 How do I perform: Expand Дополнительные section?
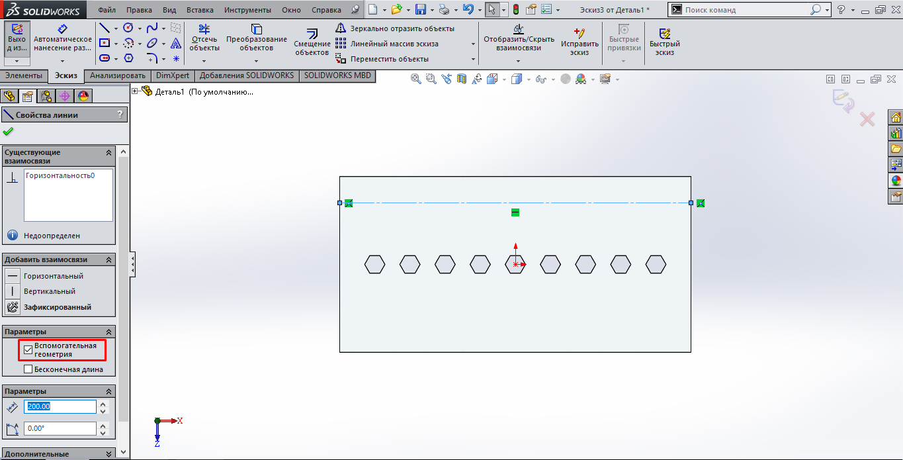tap(108, 454)
